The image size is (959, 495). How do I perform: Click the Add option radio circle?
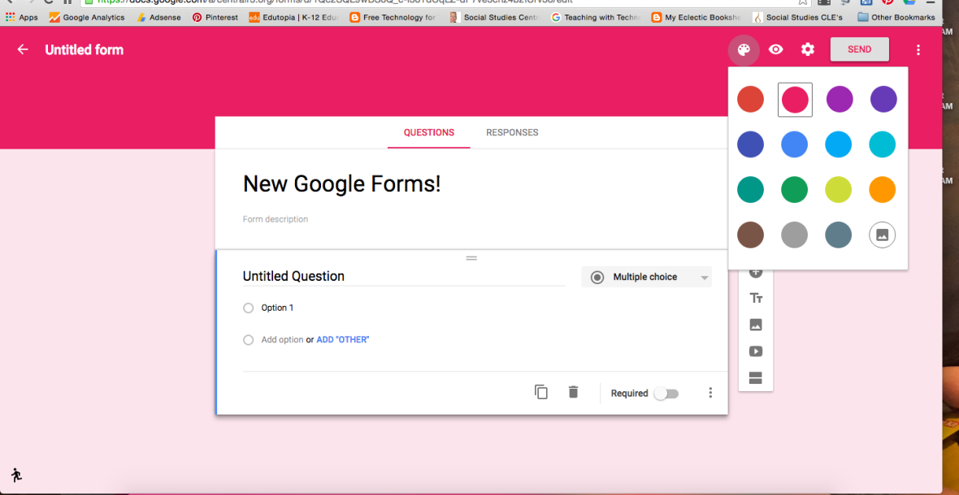[x=249, y=340]
